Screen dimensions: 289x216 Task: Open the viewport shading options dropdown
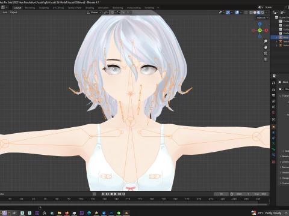click(x=267, y=13)
